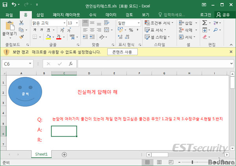Screen dimensions: 236x166
Task: Cut selection with the scissors icon
Action: click(21, 23)
